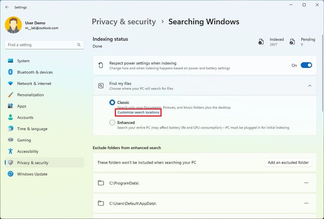Click the Indexed items counter icon
Viewport: 324px width, 219px height.
[x=261, y=41]
